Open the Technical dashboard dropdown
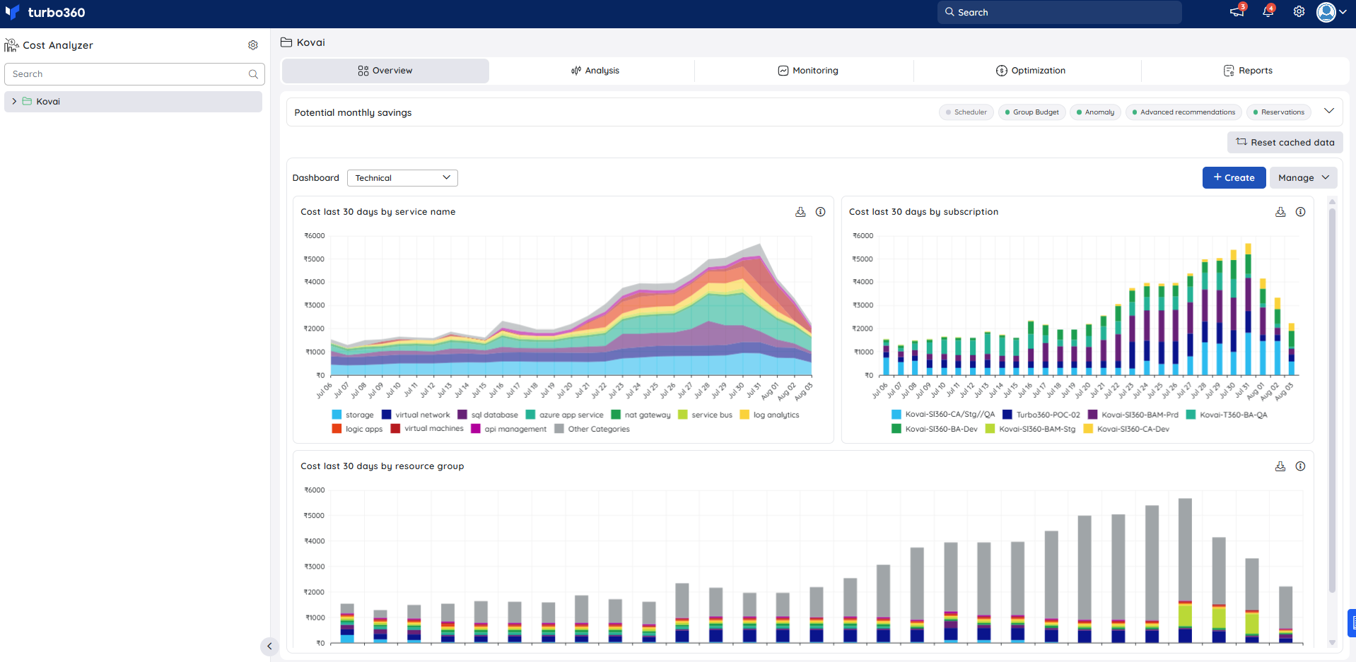The width and height of the screenshot is (1356, 662). 402,178
